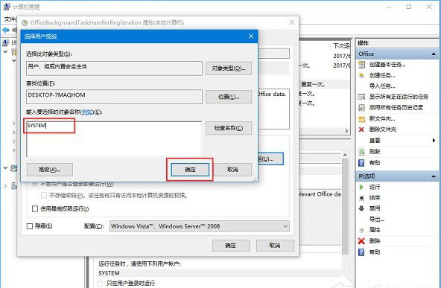
Task: Click 取消 in the 属性 dialog
Action: 275,246
